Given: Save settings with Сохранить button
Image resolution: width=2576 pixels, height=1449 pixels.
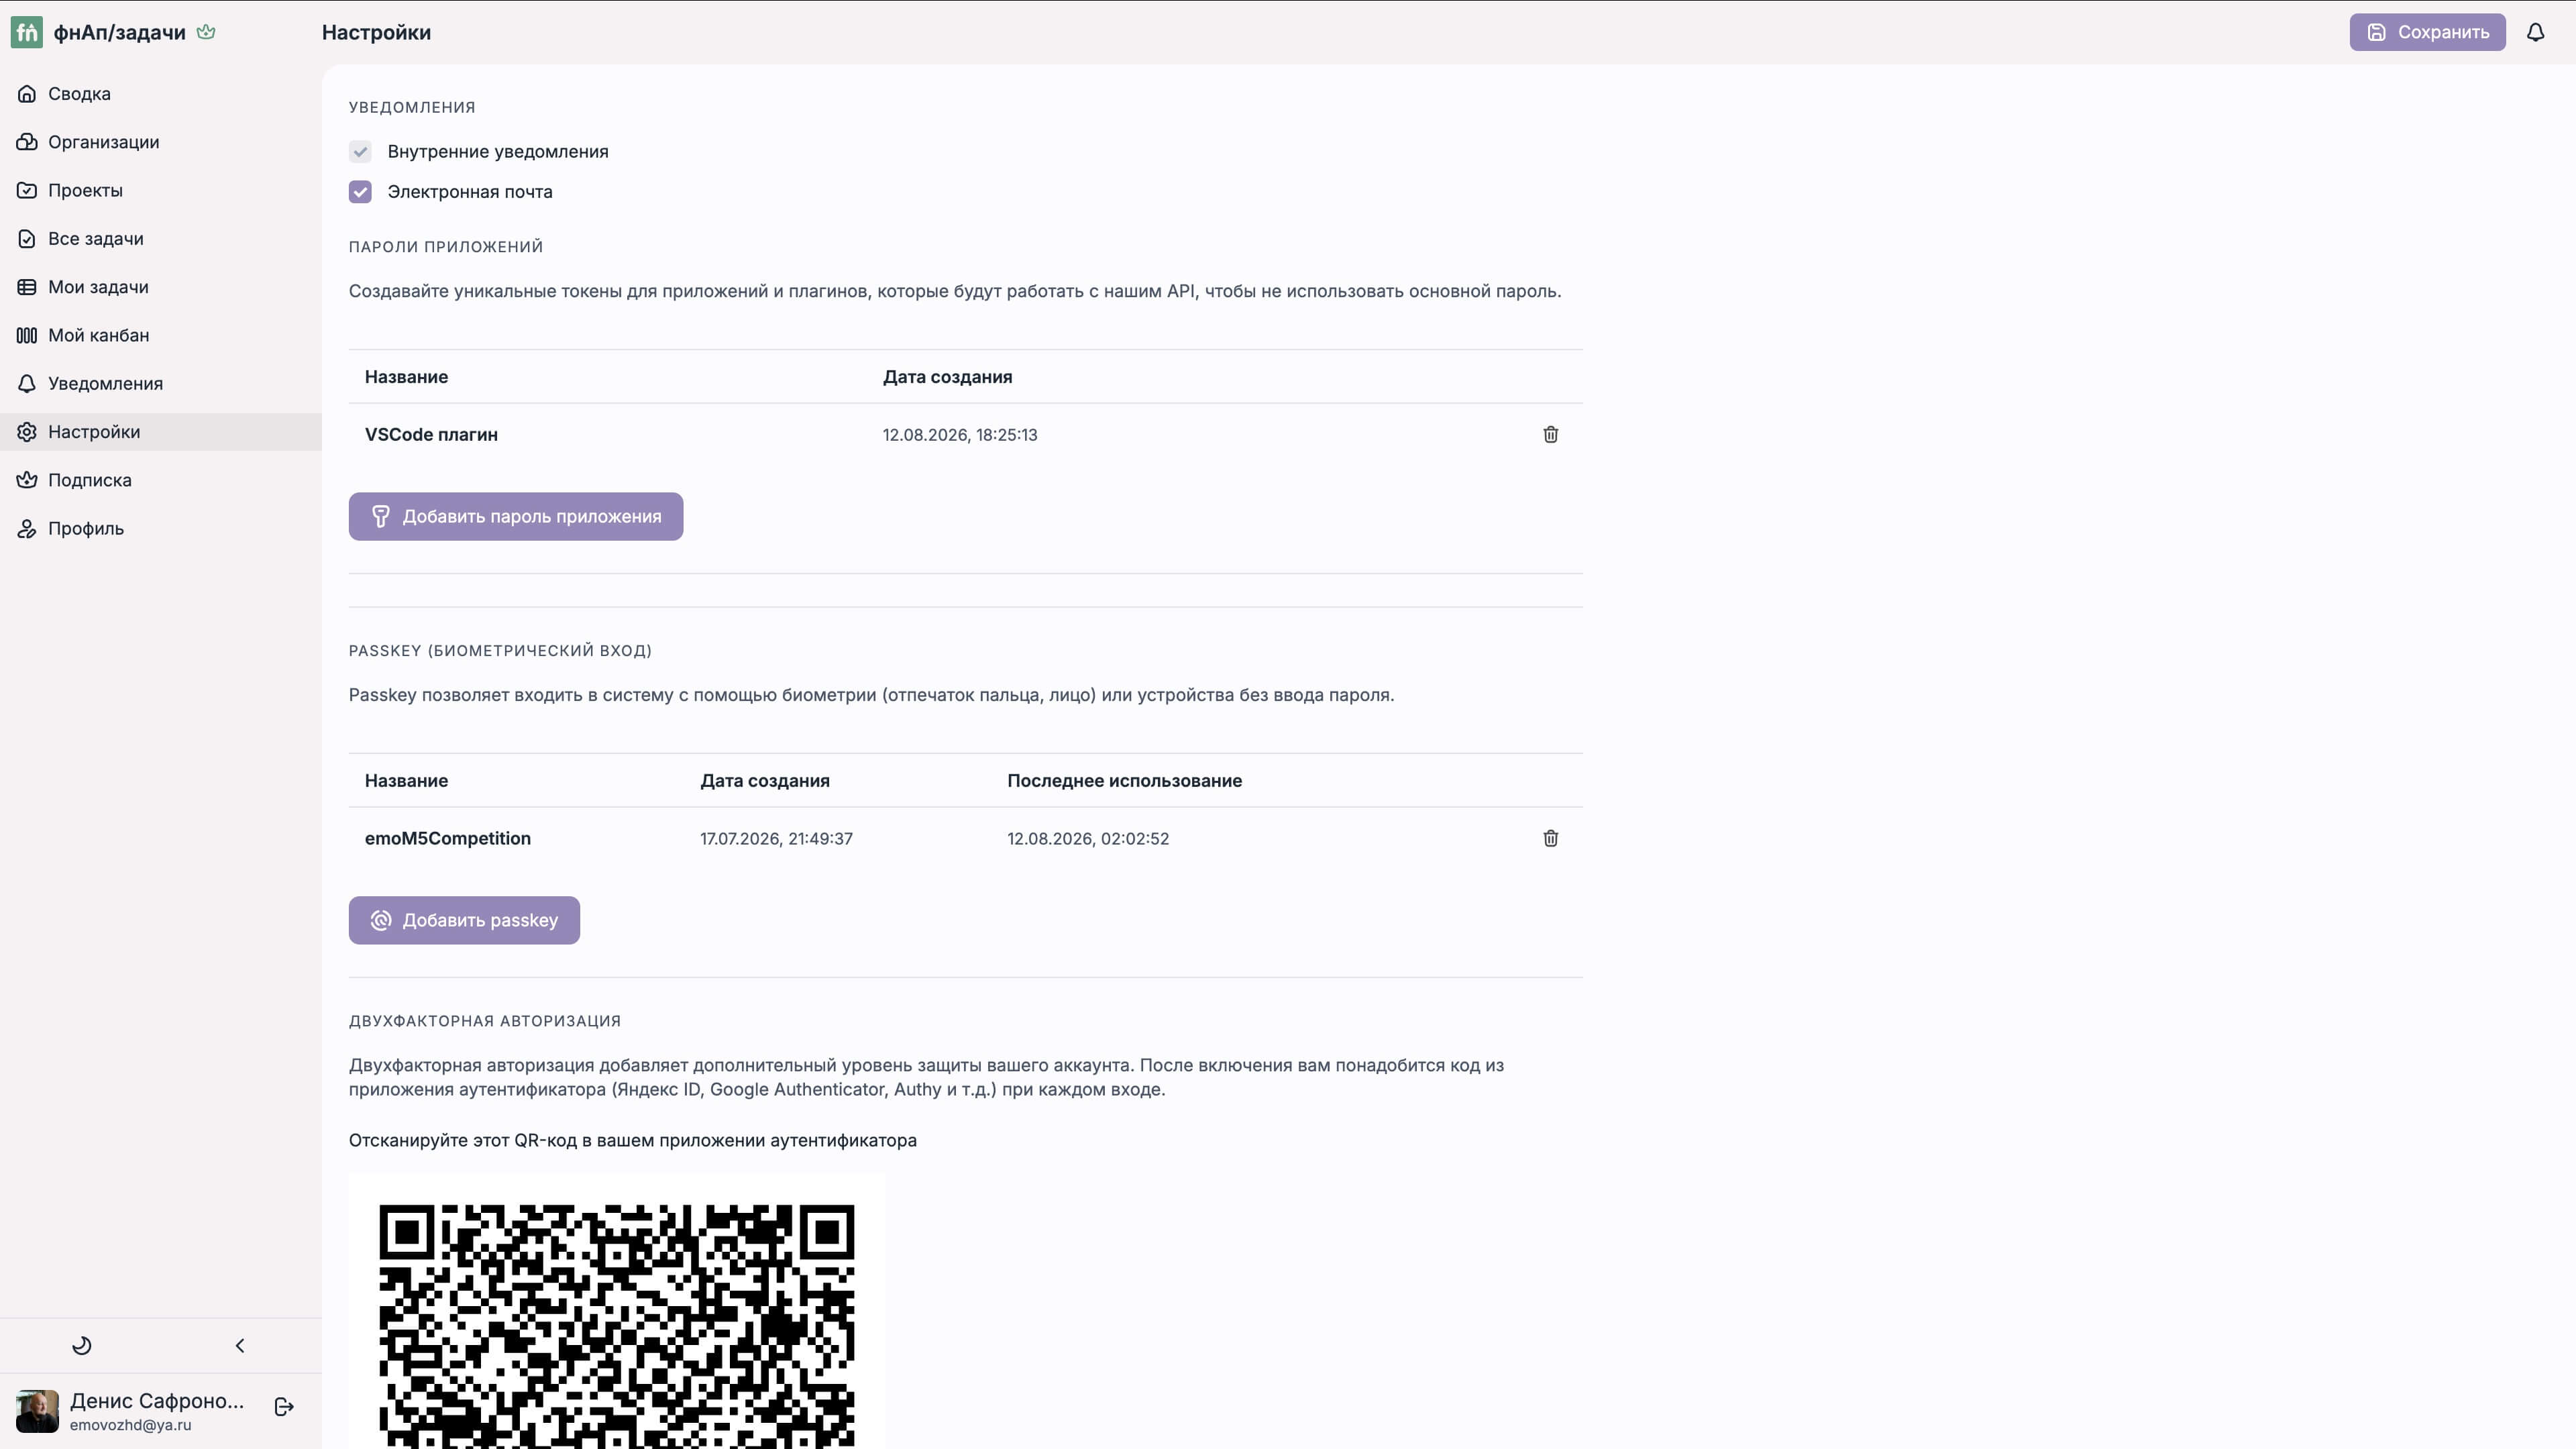Looking at the screenshot, I should click(x=2427, y=32).
